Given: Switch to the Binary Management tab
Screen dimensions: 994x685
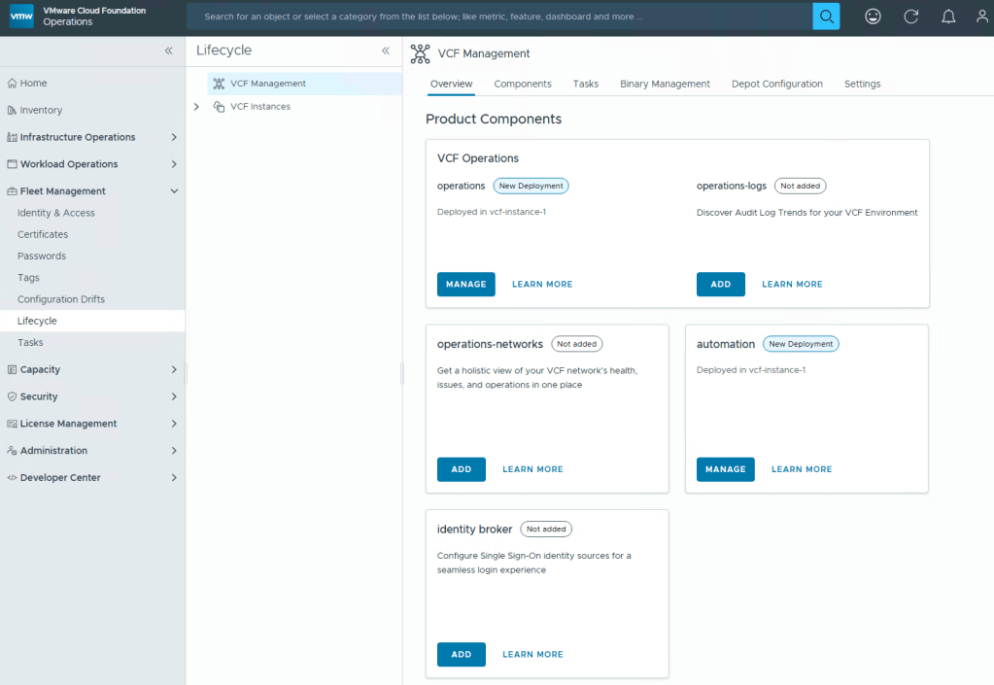Looking at the screenshot, I should coord(665,85).
